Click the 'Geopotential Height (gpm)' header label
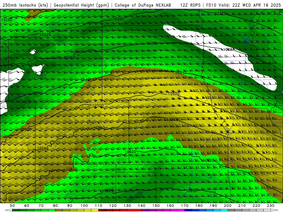 pyautogui.click(x=81, y=5)
